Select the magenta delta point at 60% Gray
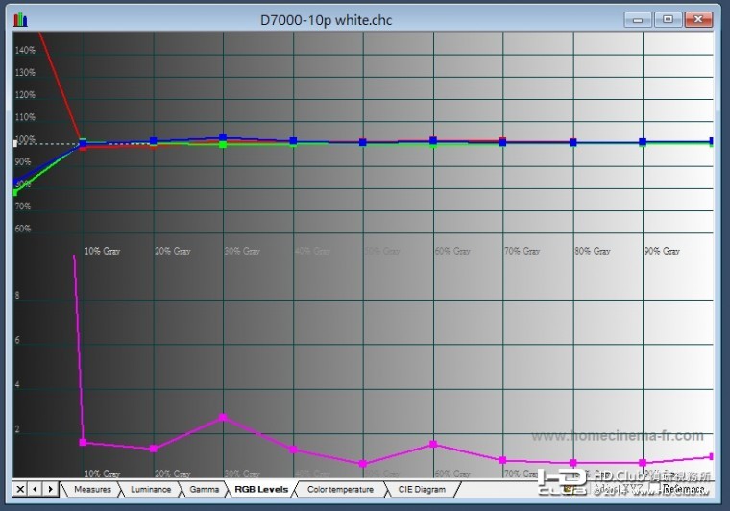 click(x=433, y=444)
